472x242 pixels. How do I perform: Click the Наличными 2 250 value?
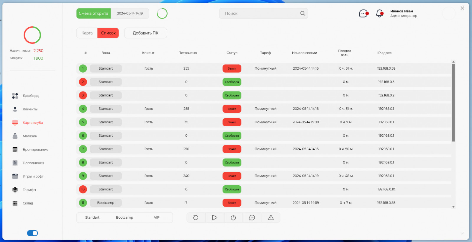click(x=38, y=51)
